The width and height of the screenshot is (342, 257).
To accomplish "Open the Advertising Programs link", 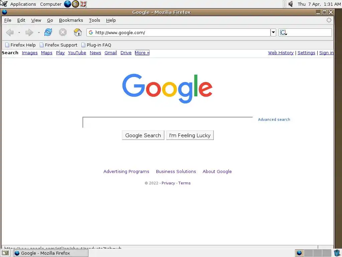I will tap(126, 172).
